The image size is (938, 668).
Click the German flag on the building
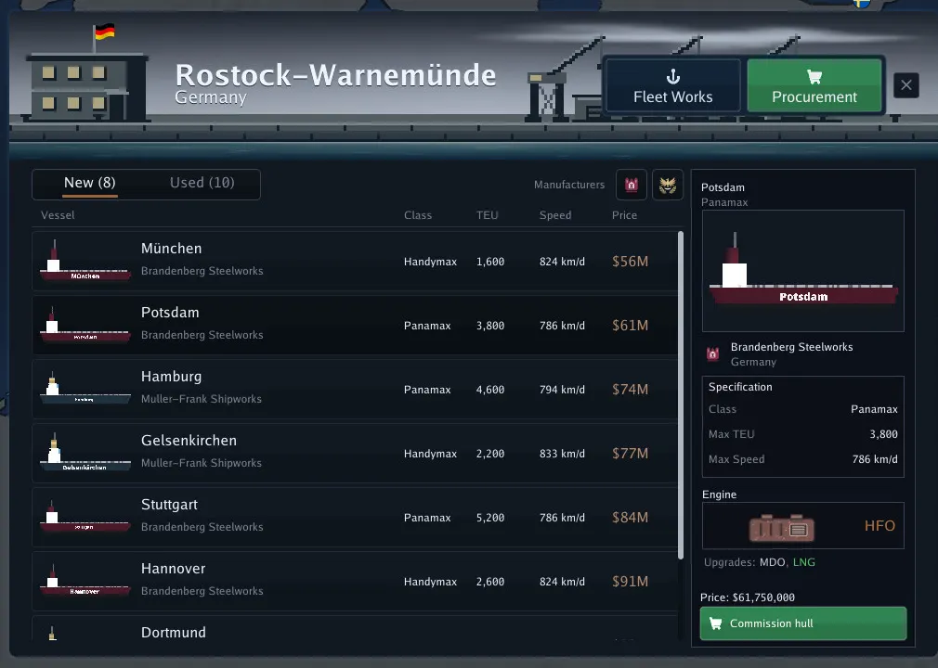(105, 31)
